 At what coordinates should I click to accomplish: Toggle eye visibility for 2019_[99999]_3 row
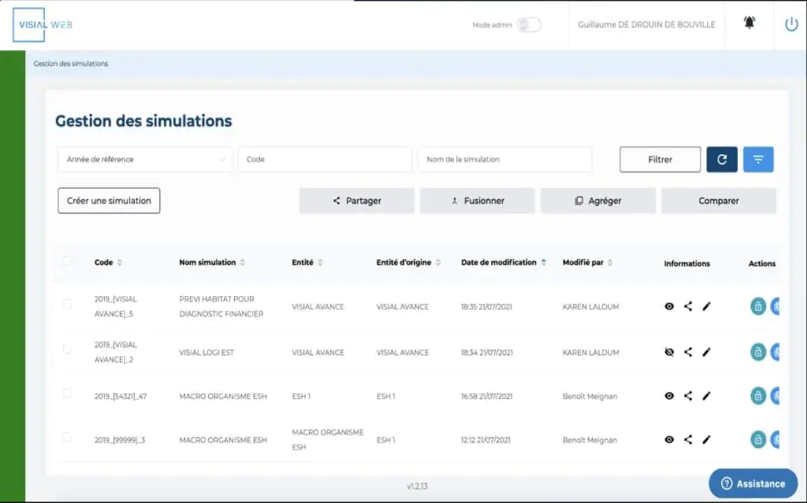[669, 440]
